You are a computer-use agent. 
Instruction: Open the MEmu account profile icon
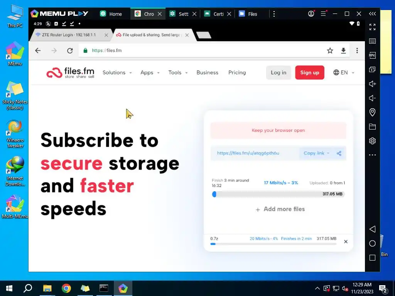pyautogui.click(x=311, y=13)
